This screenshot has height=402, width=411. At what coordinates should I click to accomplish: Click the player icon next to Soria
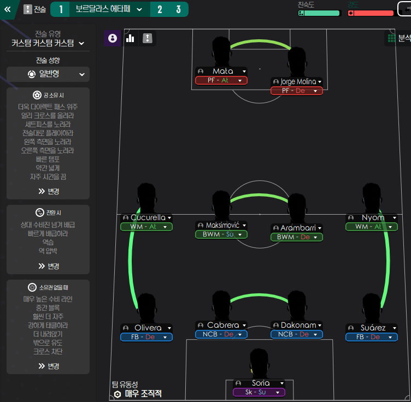click(x=238, y=383)
